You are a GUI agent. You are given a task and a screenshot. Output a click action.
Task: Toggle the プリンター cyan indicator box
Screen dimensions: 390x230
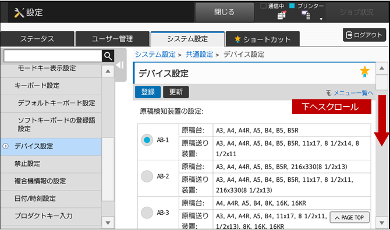292,6
